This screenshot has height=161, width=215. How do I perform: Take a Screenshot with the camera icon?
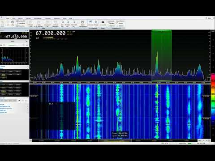[103, 23]
